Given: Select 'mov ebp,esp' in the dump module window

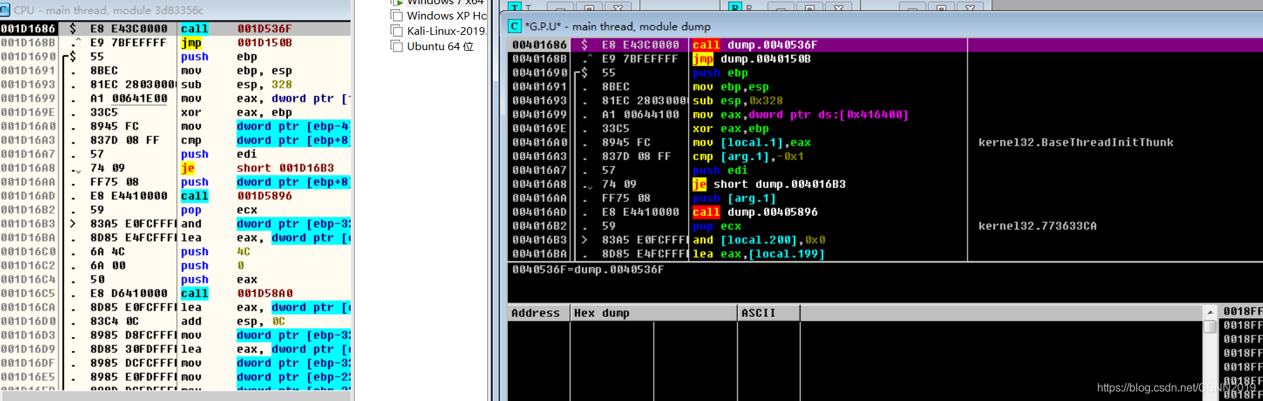Looking at the screenshot, I should 730,87.
